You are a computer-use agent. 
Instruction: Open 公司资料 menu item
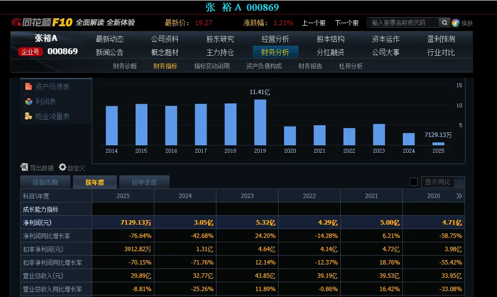(x=165, y=39)
